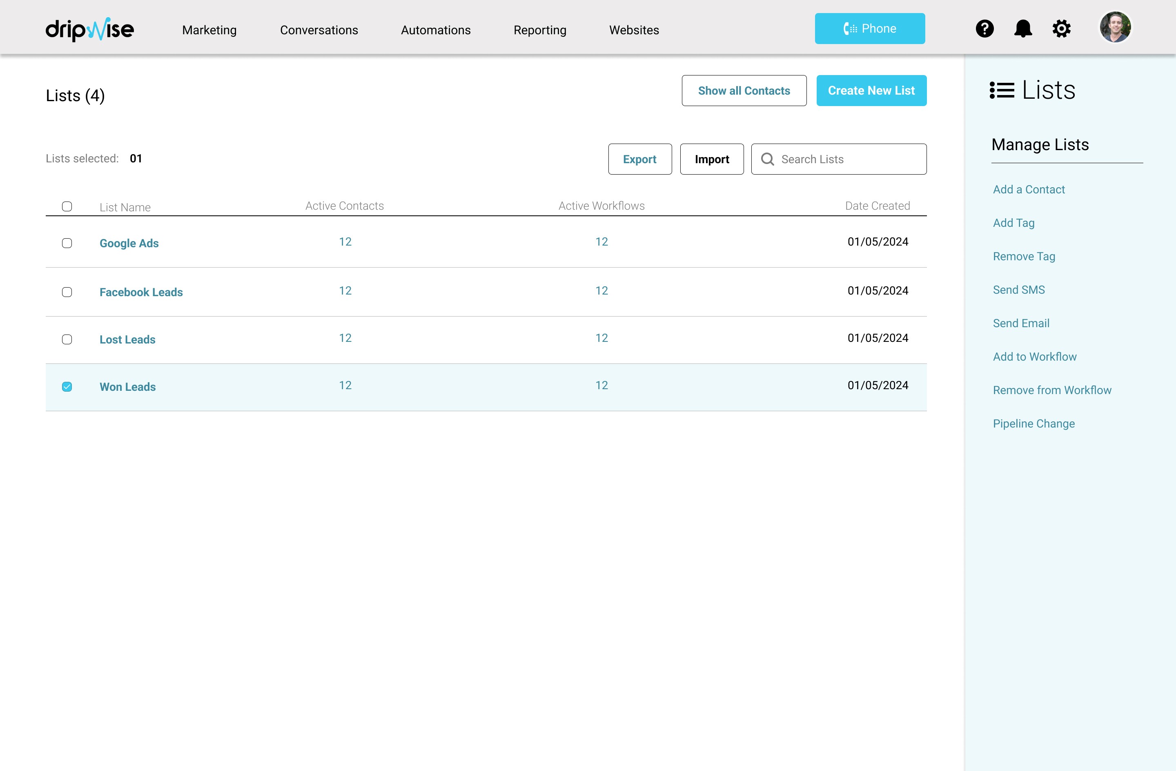Click the Lists bullet icon in sidebar
Viewport: 1176px width, 771px height.
pyautogui.click(x=1002, y=90)
